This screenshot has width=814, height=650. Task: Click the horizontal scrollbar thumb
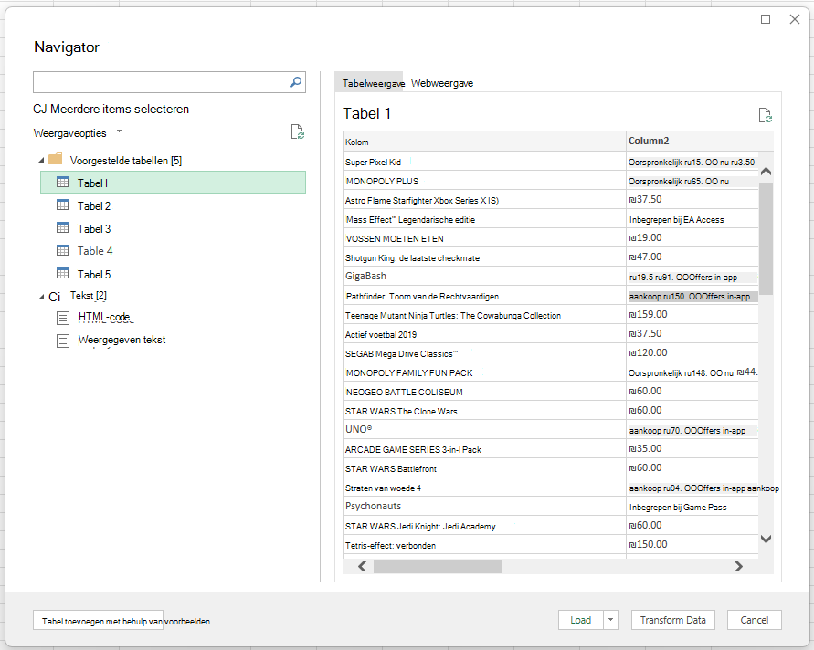(x=438, y=567)
